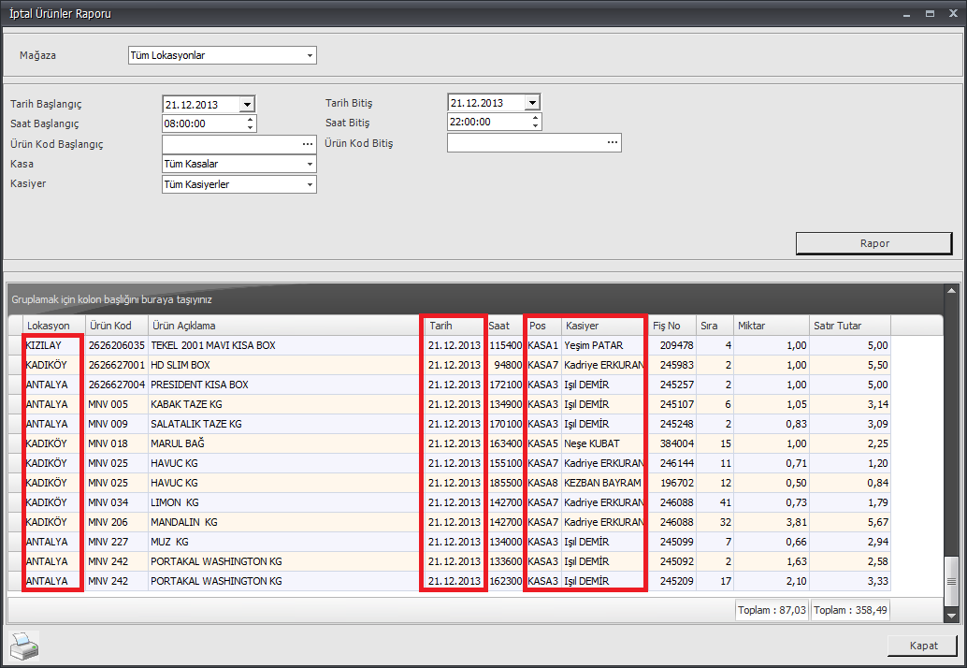The width and height of the screenshot is (967, 668).
Task: Click the Satır Tutar column header
Action: (849, 326)
